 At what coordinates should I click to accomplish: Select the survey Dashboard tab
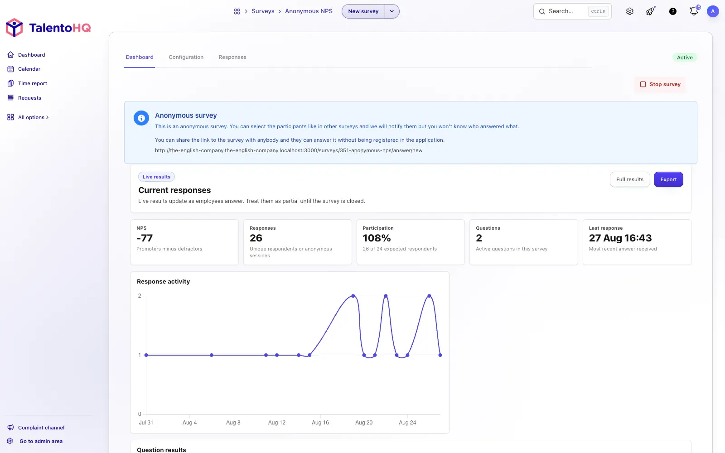coord(140,57)
